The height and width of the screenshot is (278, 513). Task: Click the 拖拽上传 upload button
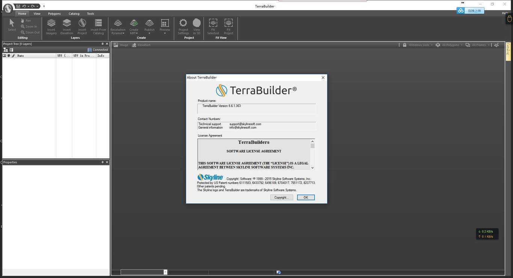pos(474,11)
